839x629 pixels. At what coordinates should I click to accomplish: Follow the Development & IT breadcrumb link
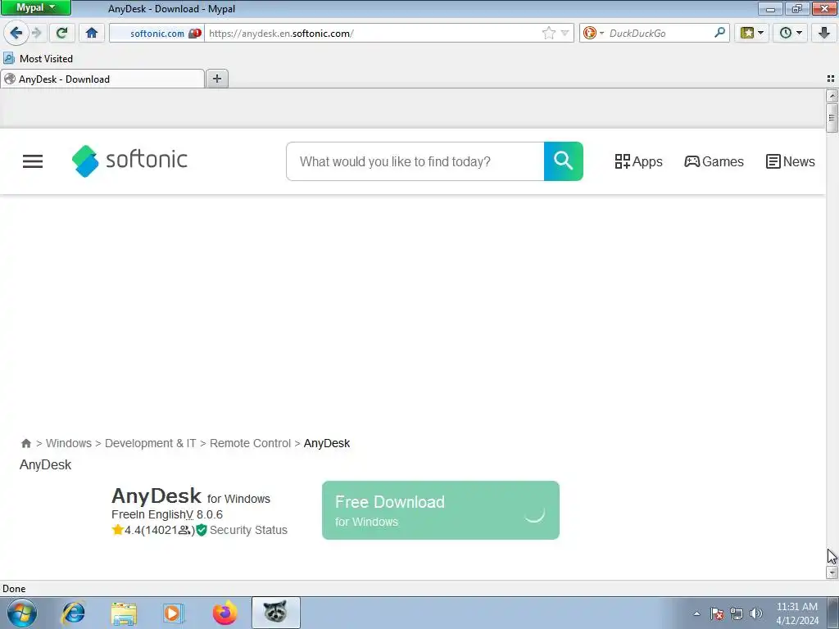click(x=151, y=443)
